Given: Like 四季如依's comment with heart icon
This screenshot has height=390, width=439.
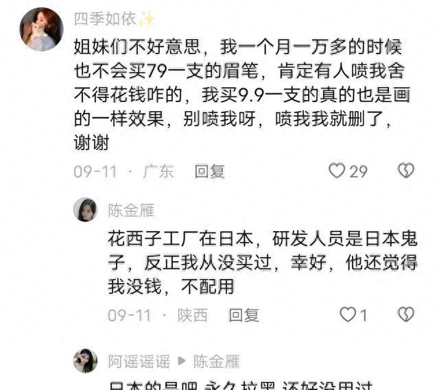Looking at the screenshot, I should [337, 171].
